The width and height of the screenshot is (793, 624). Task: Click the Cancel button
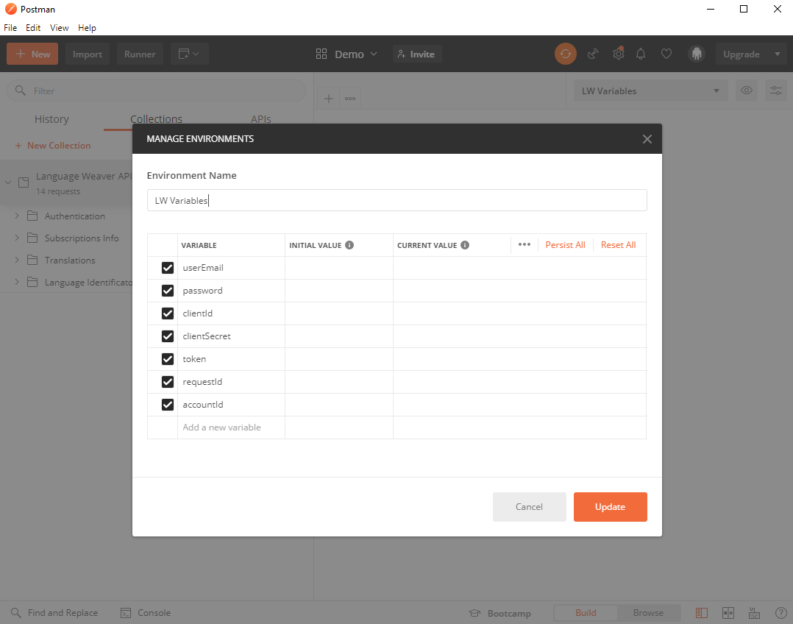point(529,506)
